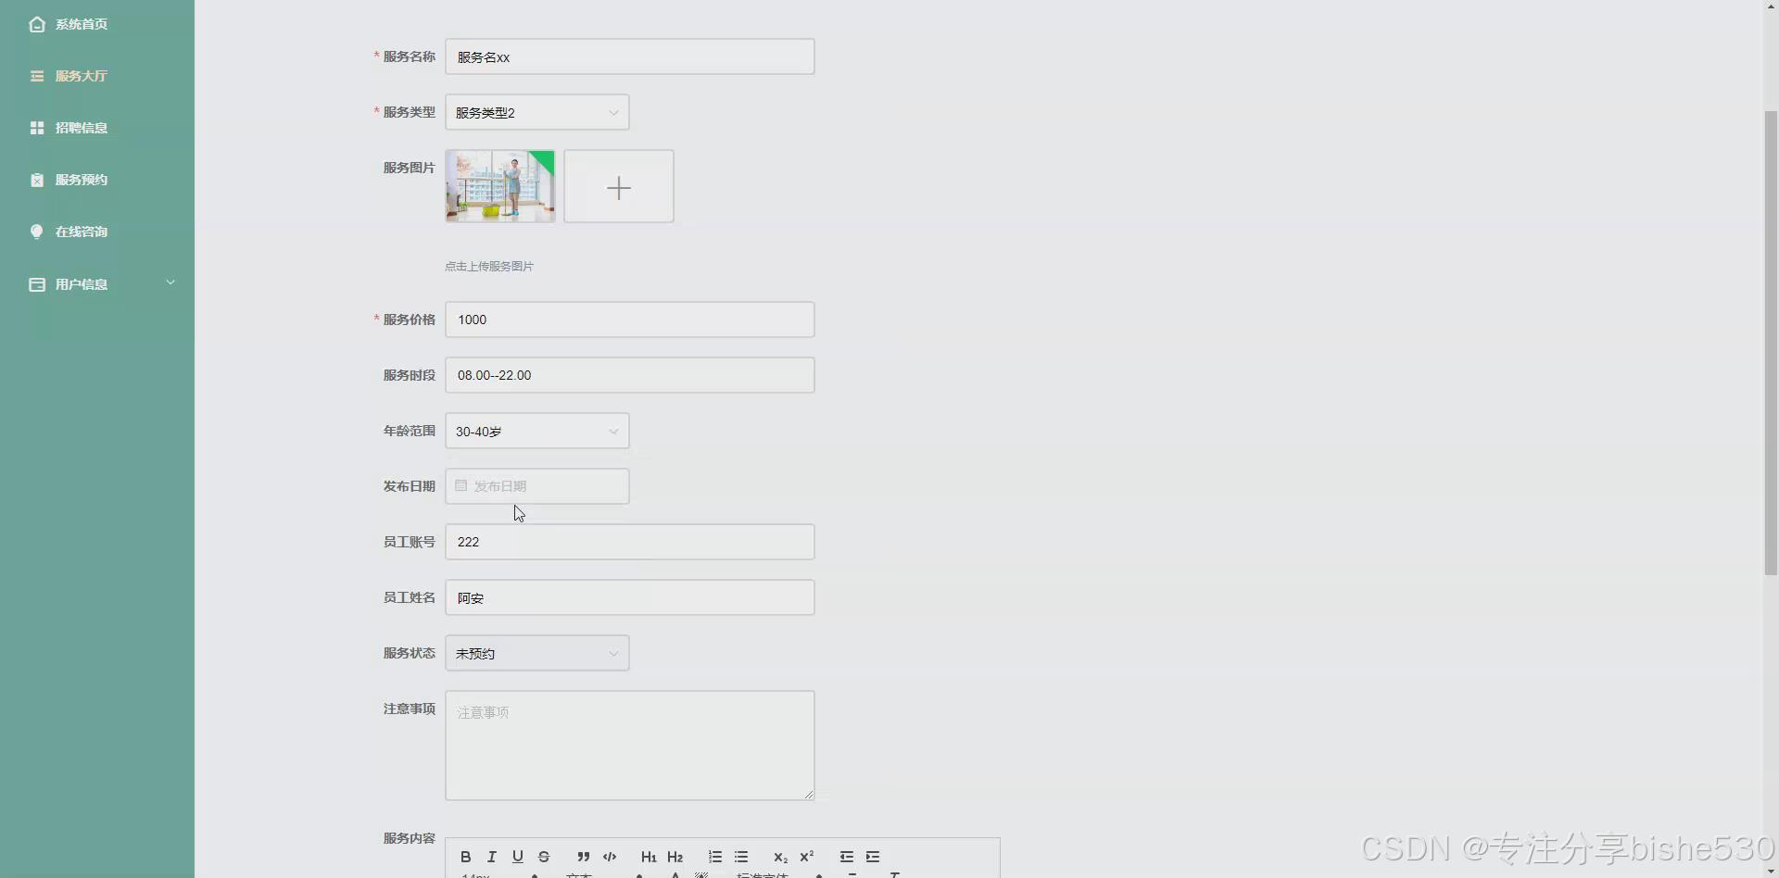Increase indent in editor
Viewport: 1779px width, 878px height.
[x=873, y=857]
